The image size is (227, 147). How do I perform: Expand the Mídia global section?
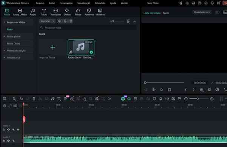pyautogui.click(x=4, y=37)
